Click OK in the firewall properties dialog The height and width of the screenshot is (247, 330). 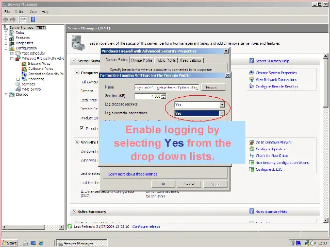[163, 184]
